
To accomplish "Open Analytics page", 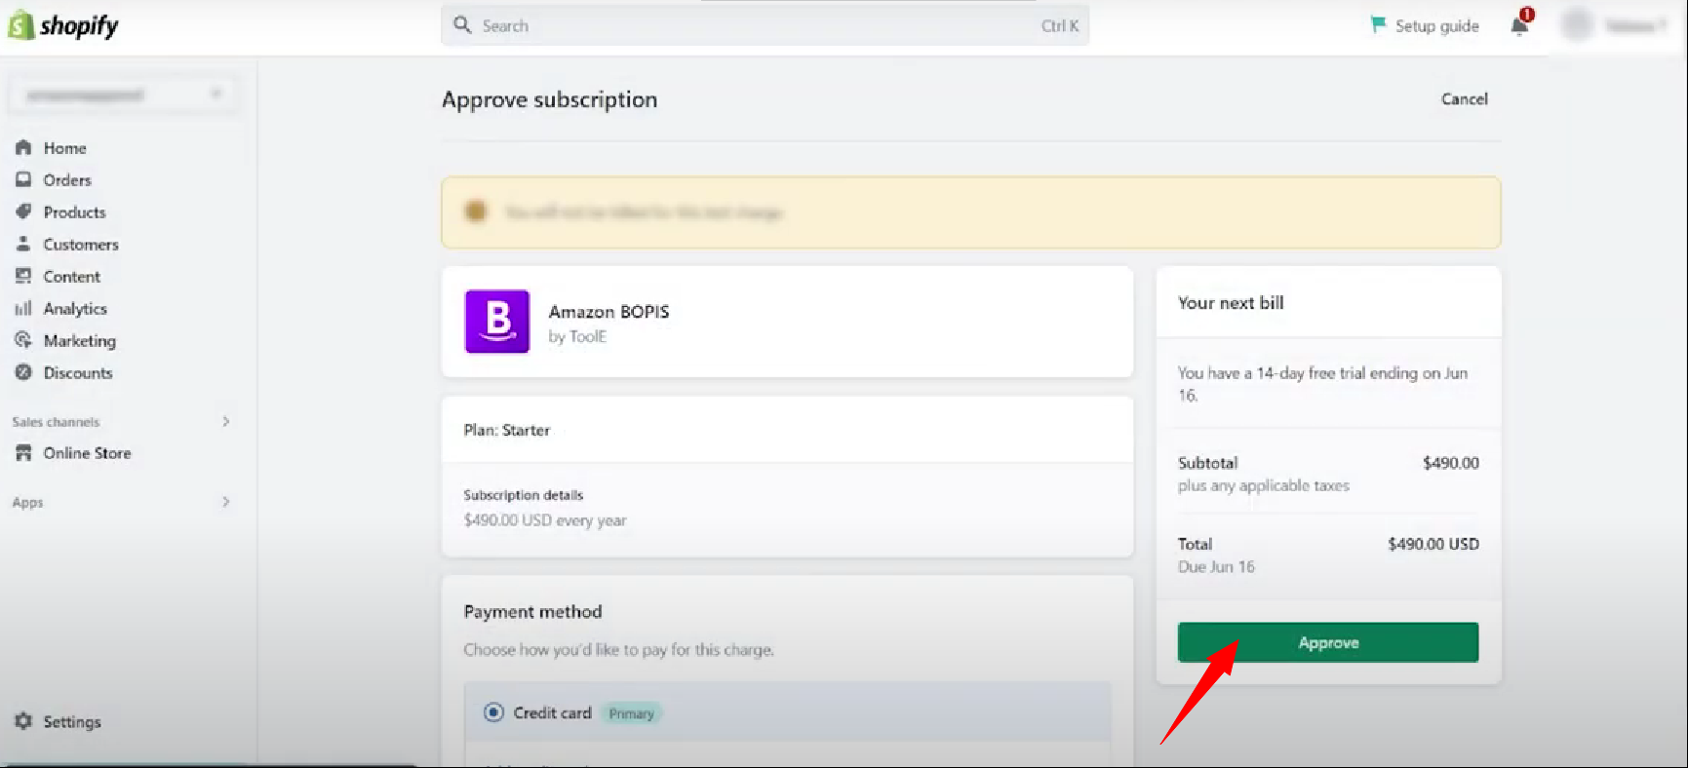I will (x=75, y=309).
